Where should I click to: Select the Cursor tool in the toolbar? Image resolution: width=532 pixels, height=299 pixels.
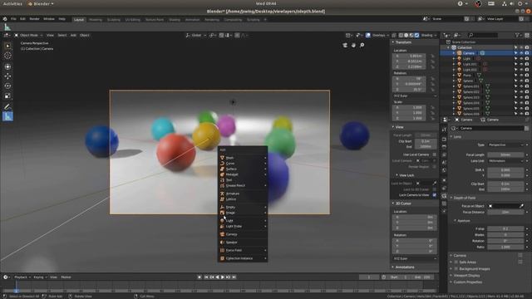coord(7,56)
